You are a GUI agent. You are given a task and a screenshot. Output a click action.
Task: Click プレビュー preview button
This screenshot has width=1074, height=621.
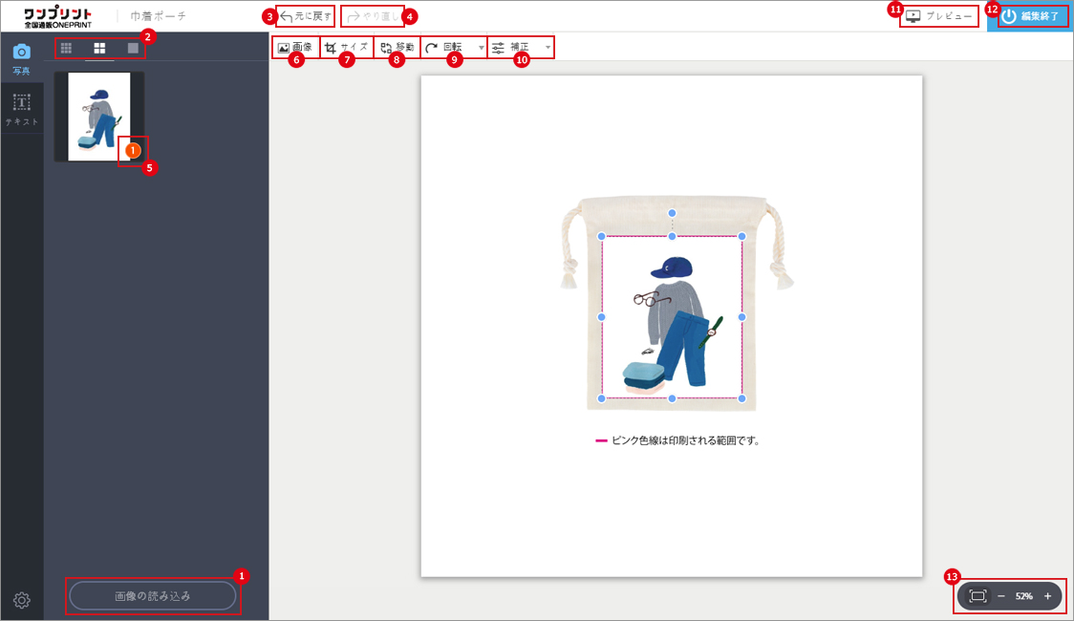[939, 16]
